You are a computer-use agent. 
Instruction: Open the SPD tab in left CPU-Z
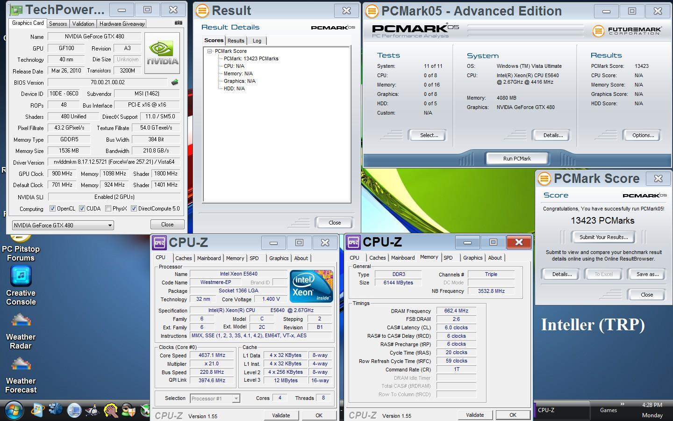[254, 258]
